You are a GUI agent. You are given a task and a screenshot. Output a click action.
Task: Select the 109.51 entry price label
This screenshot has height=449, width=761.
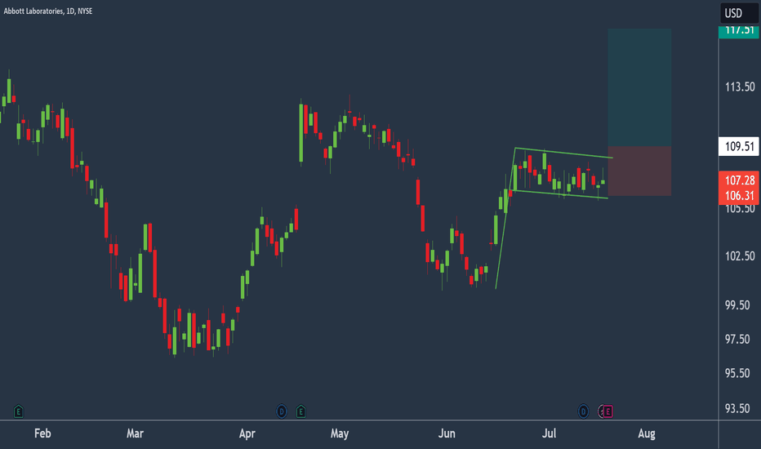pyautogui.click(x=739, y=147)
